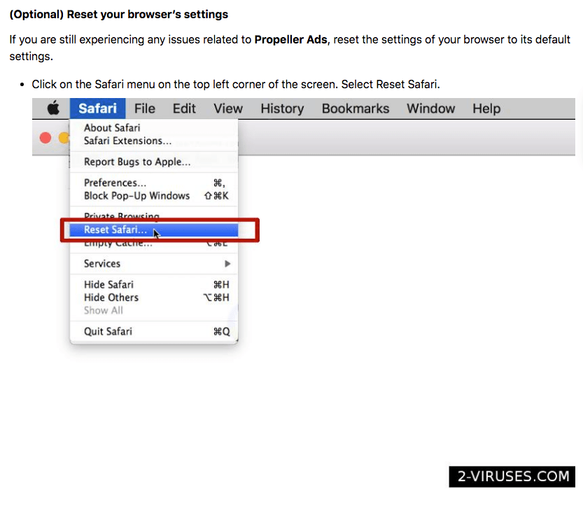The height and width of the screenshot is (514, 583).
Task: Choose Quit Safari menu entry
Action: [153, 331]
